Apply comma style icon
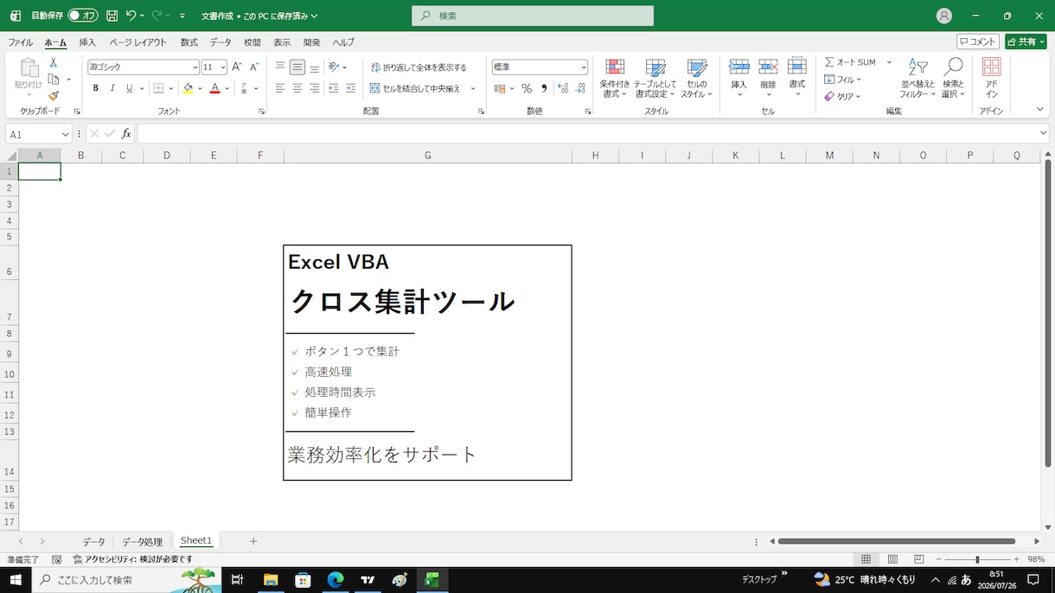1055x593 pixels. 544,88
